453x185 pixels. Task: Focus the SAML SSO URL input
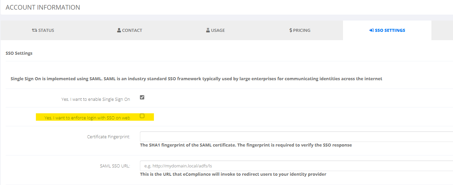coord(296,166)
